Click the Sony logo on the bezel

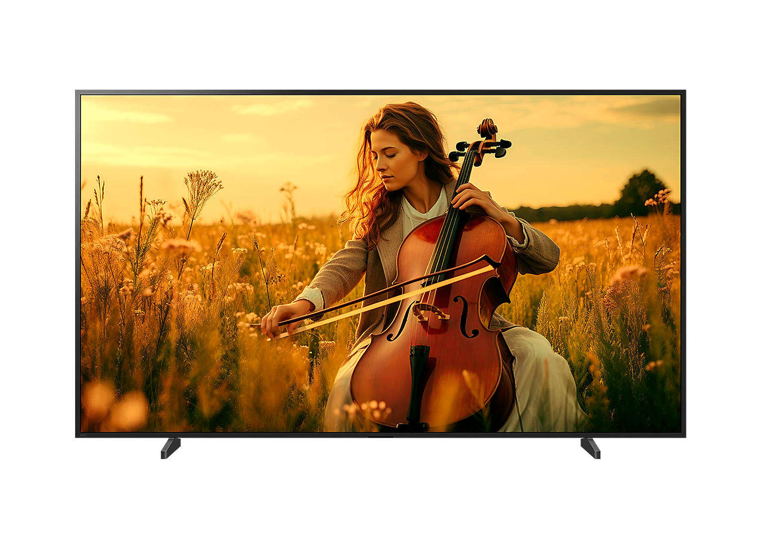[83, 435]
